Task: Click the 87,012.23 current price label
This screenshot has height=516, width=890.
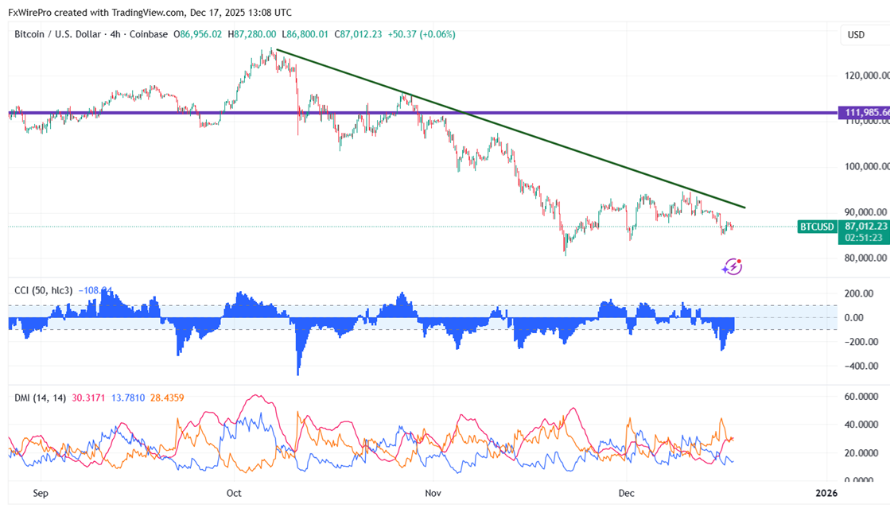Action: coord(866,226)
